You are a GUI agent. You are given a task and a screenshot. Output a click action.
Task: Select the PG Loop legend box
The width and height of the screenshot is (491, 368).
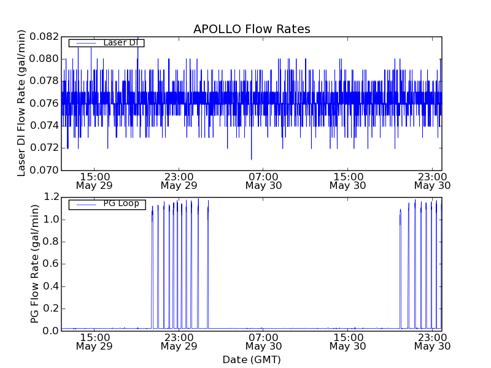(107, 204)
